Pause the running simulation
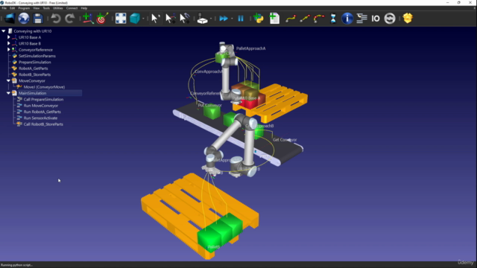Viewport: 477px width, 268px height. (241, 19)
